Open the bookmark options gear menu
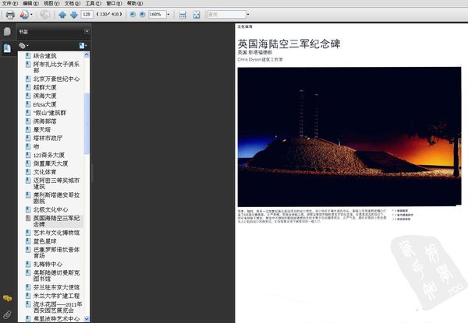The image size is (468, 323). click(x=23, y=46)
